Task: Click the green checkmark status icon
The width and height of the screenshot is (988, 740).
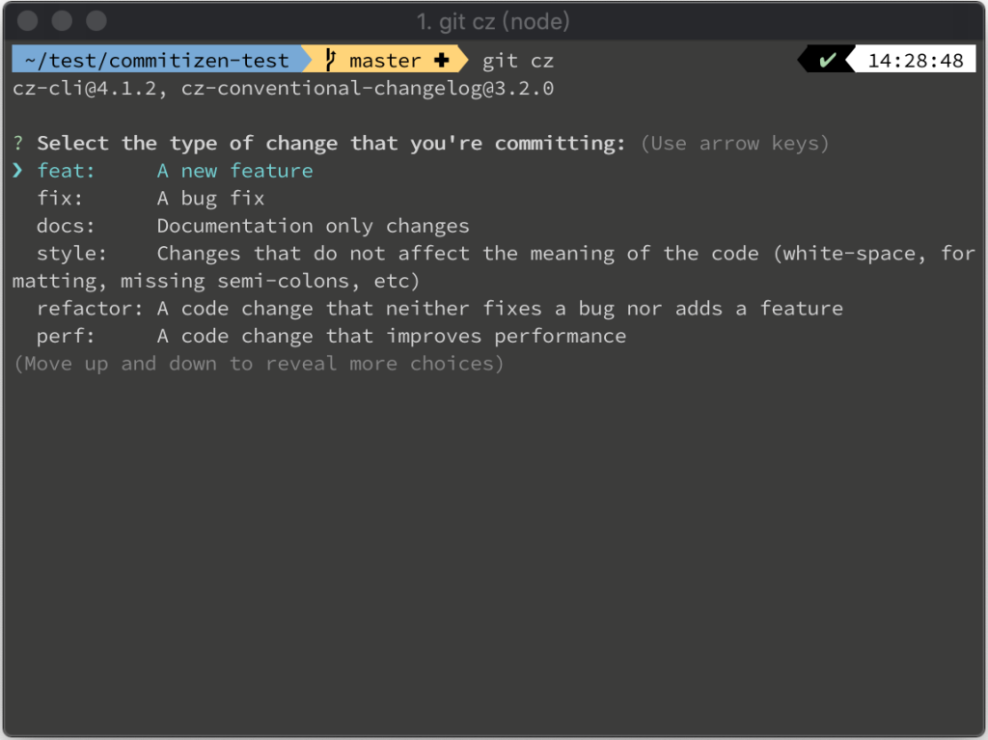Action: coord(827,61)
